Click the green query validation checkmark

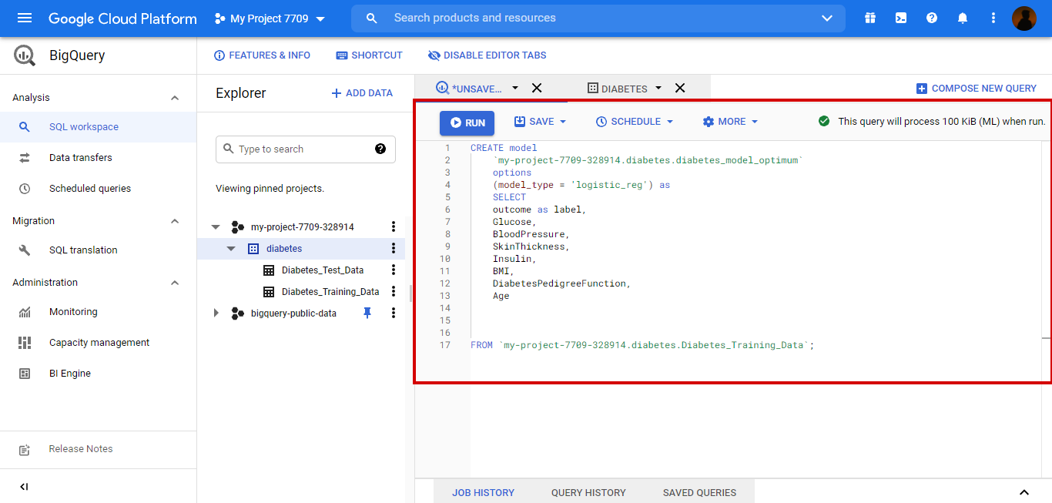point(824,121)
